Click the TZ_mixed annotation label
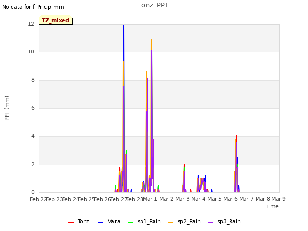Viewport: 308px width, 231px height. (56, 20)
